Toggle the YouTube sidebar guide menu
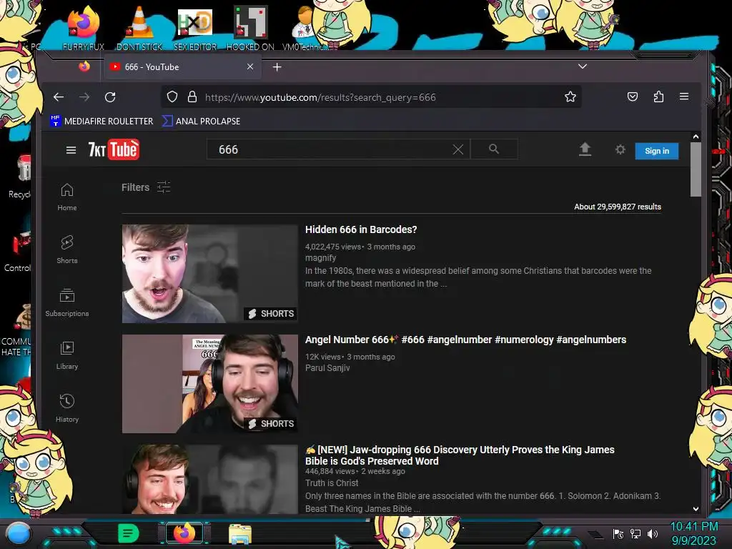Screen dimensions: 732x549 click(x=71, y=150)
